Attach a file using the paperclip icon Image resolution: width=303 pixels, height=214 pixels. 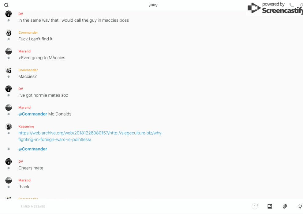point(285,206)
